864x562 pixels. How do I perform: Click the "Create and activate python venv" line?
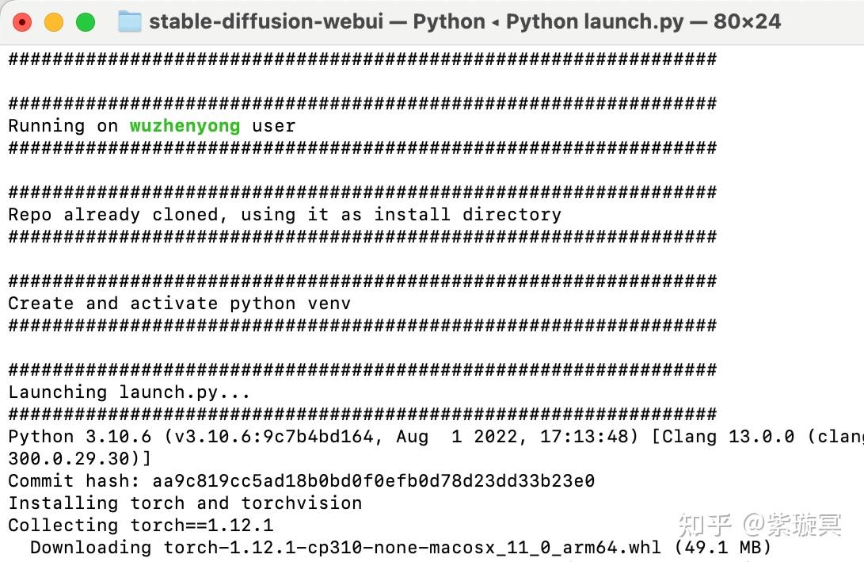coord(180,304)
